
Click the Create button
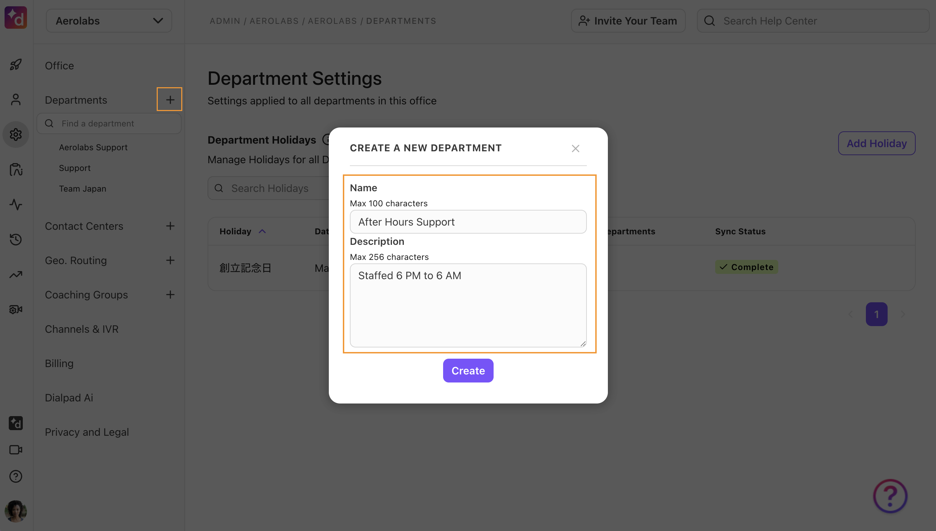[468, 371]
